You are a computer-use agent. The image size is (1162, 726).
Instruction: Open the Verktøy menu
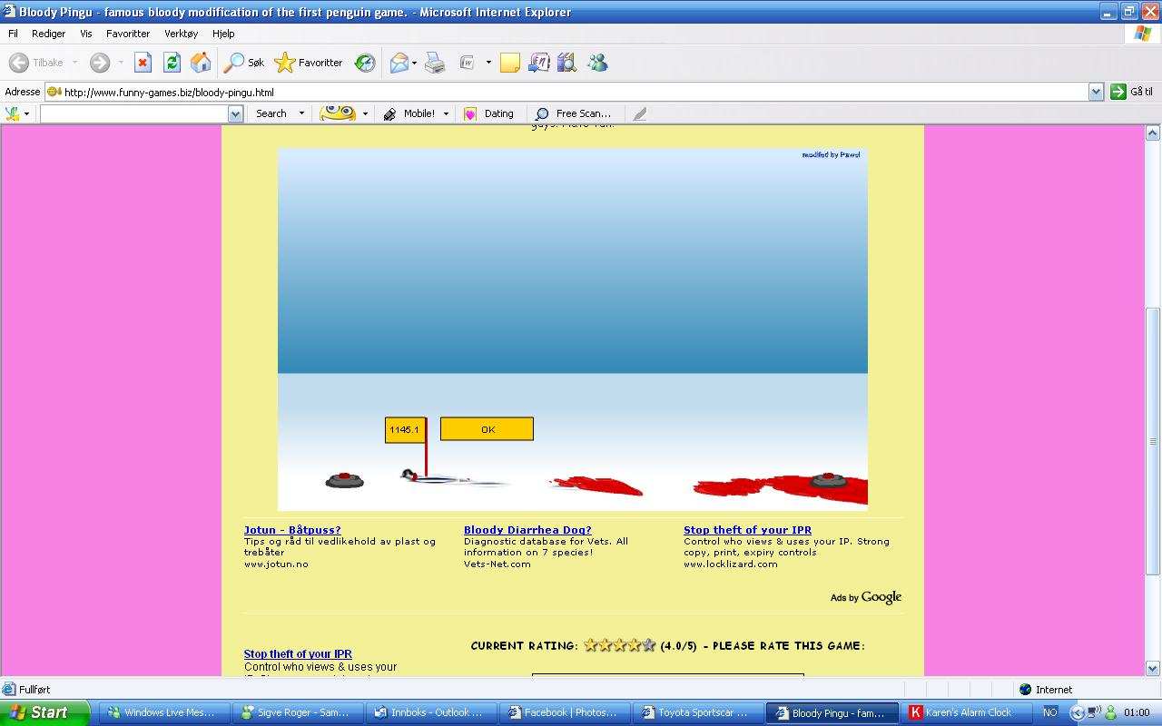click(x=181, y=34)
